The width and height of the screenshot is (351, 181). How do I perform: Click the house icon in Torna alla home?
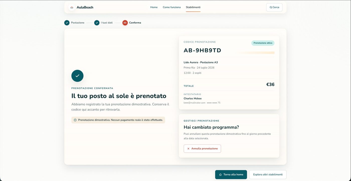(x=220, y=175)
